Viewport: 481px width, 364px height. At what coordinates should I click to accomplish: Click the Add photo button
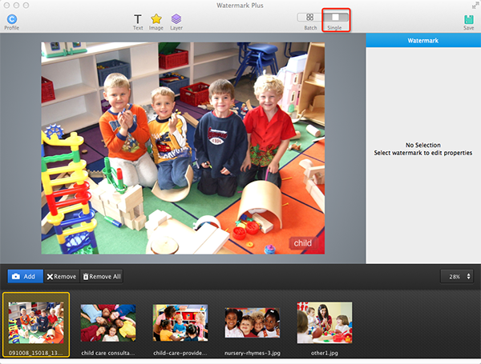tap(25, 276)
